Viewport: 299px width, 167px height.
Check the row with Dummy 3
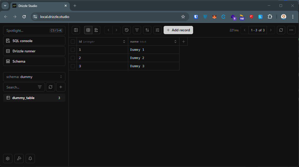pyautogui.click(x=73, y=66)
